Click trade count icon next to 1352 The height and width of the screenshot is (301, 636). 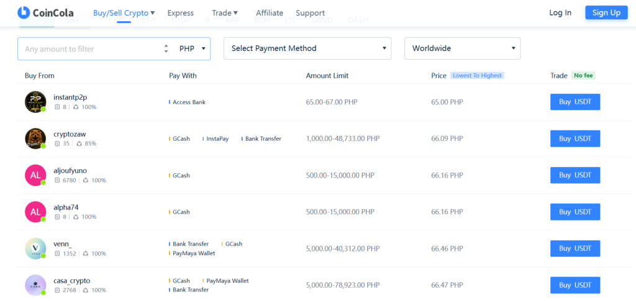[x=57, y=254]
